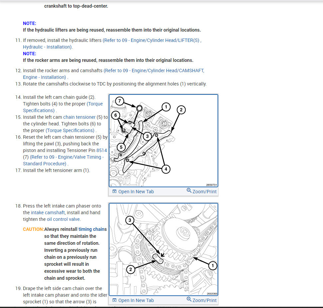Click note about rocker arms being reused
323x308 pixels.
pos(108,60)
